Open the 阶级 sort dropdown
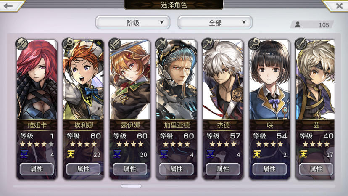 [x=133, y=22]
